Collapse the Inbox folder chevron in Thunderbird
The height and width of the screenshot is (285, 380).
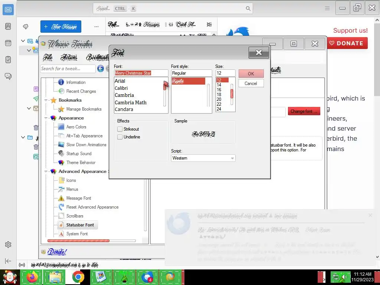[29, 50]
